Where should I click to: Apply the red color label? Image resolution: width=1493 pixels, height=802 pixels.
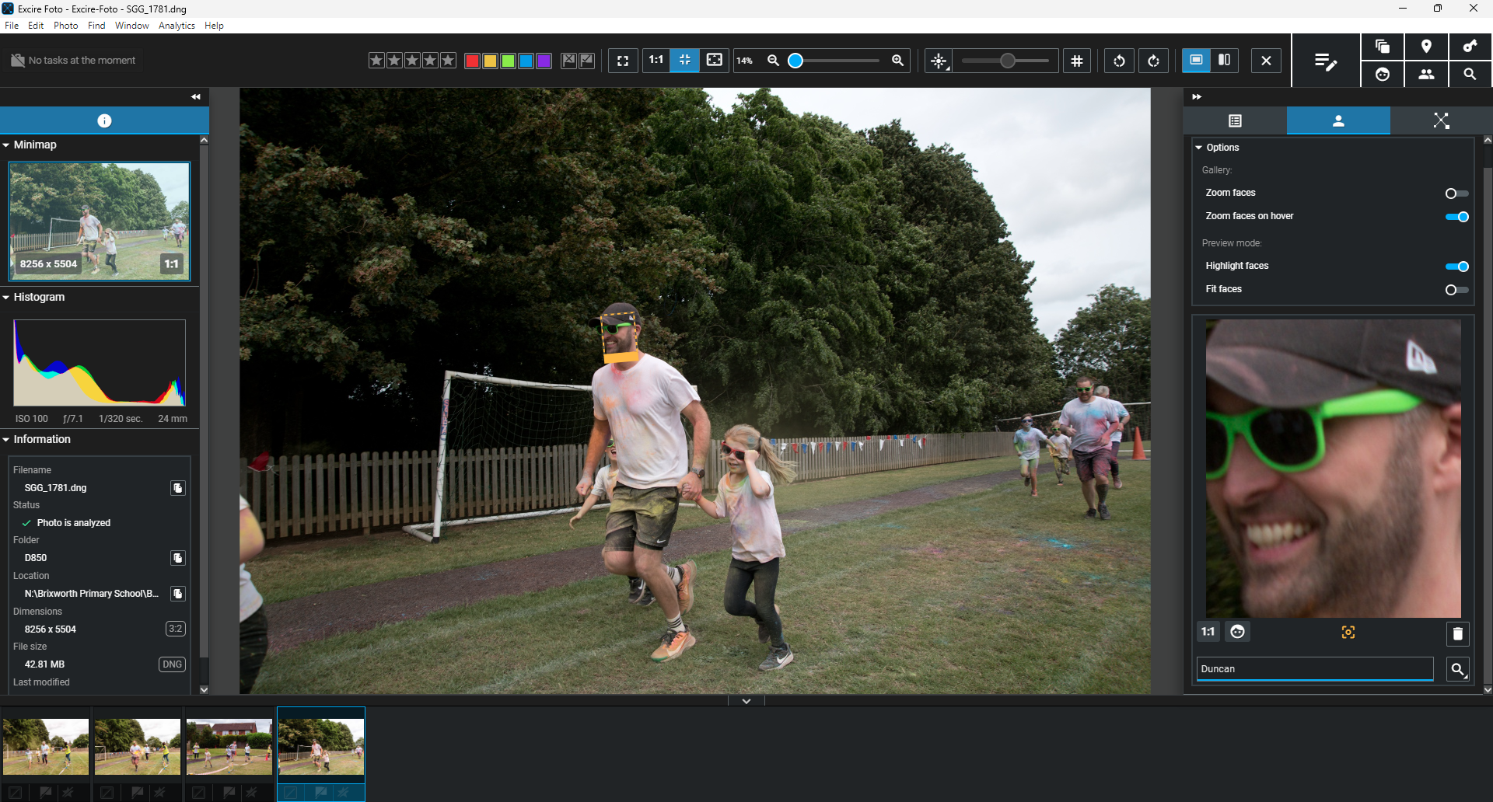point(472,61)
